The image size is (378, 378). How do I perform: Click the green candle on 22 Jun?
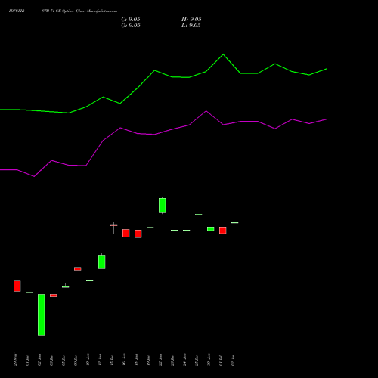click(x=163, y=206)
